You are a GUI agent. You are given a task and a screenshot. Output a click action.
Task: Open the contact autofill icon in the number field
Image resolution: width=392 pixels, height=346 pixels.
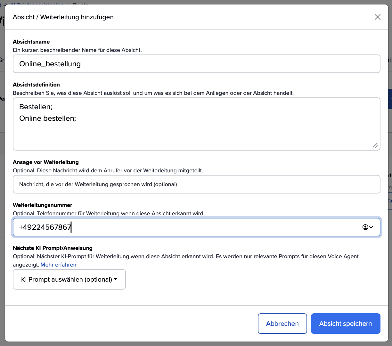click(367, 227)
